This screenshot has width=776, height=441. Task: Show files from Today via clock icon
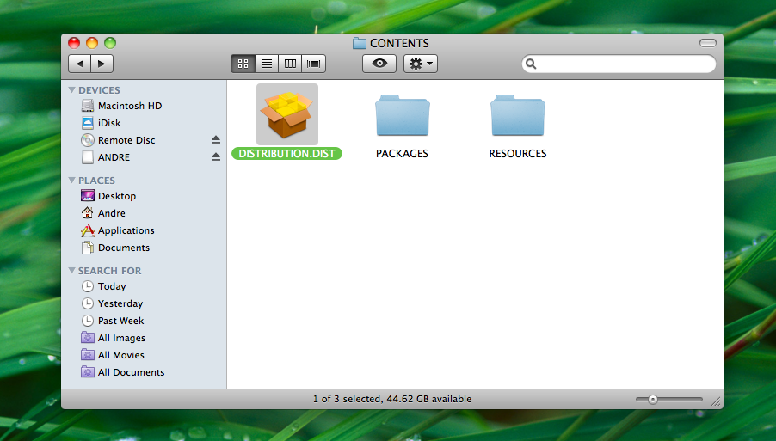[x=88, y=286]
